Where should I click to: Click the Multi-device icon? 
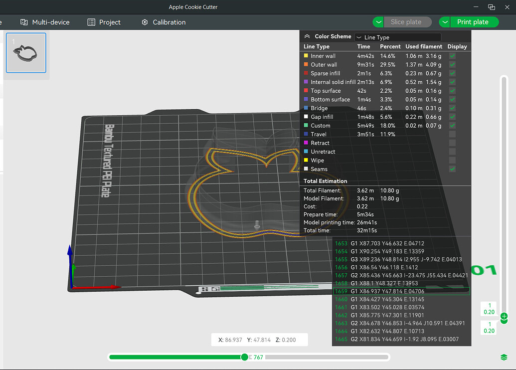coord(24,22)
